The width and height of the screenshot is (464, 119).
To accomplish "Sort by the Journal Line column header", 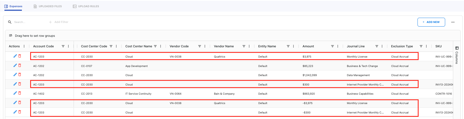I will (x=355, y=46).
